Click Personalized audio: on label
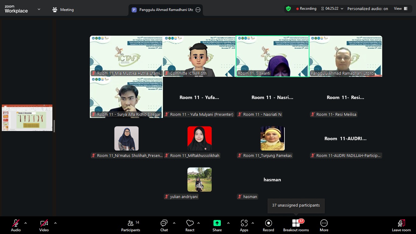This screenshot has height=234, width=416. click(x=368, y=9)
